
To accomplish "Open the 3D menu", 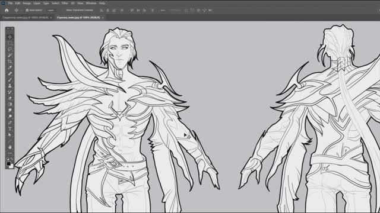I will click(x=72, y=3).
